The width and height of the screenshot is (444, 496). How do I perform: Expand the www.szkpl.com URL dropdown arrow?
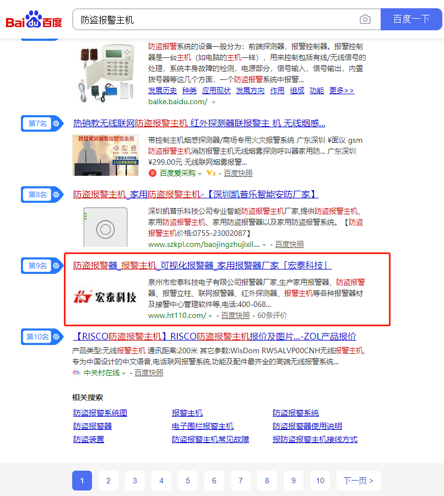click(264, 245)
